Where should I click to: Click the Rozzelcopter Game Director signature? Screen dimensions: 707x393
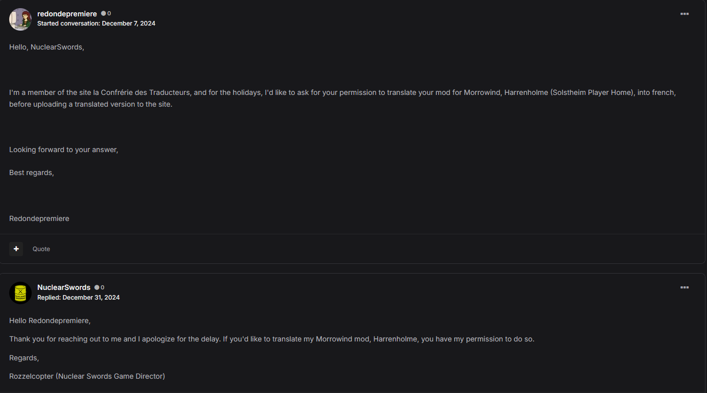click(87, 376)
